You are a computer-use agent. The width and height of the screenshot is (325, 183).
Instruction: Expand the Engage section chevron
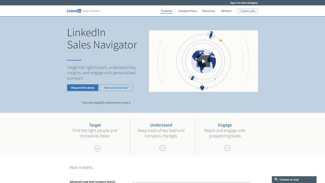(227, 148)
